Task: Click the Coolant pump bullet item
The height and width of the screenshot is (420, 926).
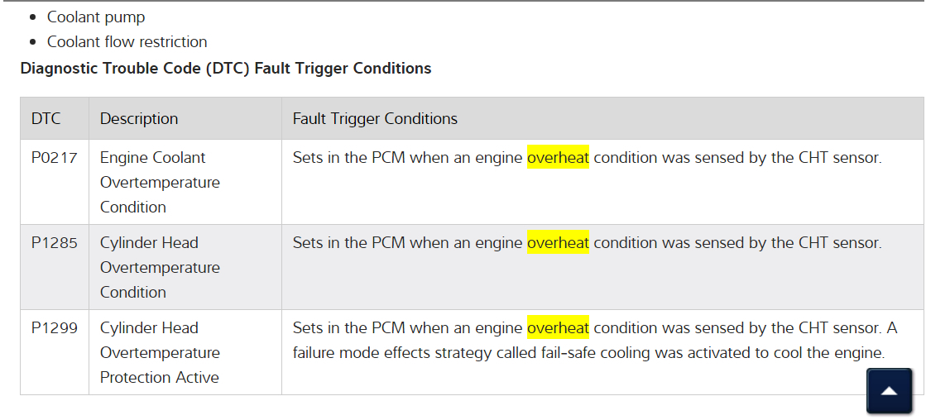Action: (96, 17)
